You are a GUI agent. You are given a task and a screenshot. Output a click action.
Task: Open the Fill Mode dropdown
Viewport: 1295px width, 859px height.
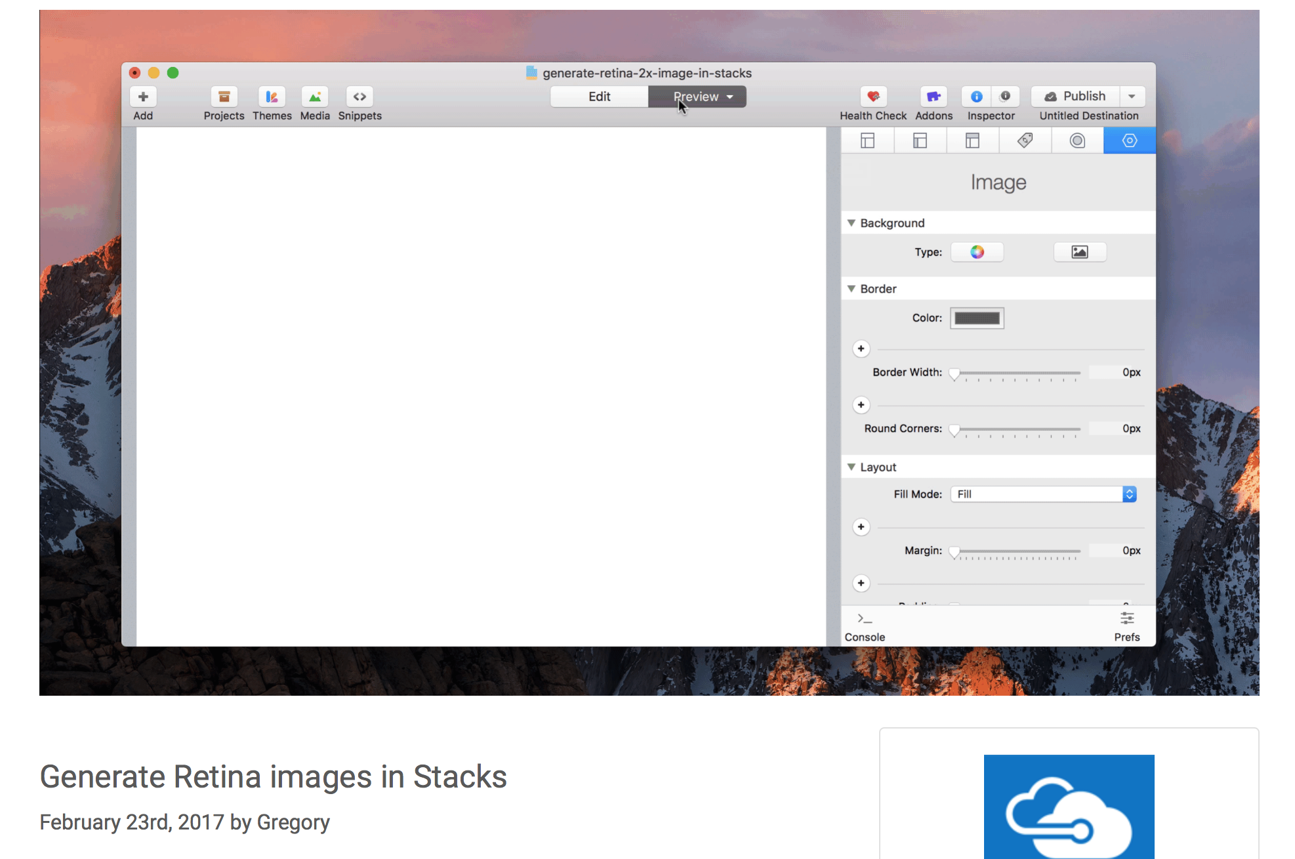(x=1043, y=494)
